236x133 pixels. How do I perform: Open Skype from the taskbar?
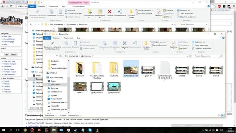tap(90, 130)
